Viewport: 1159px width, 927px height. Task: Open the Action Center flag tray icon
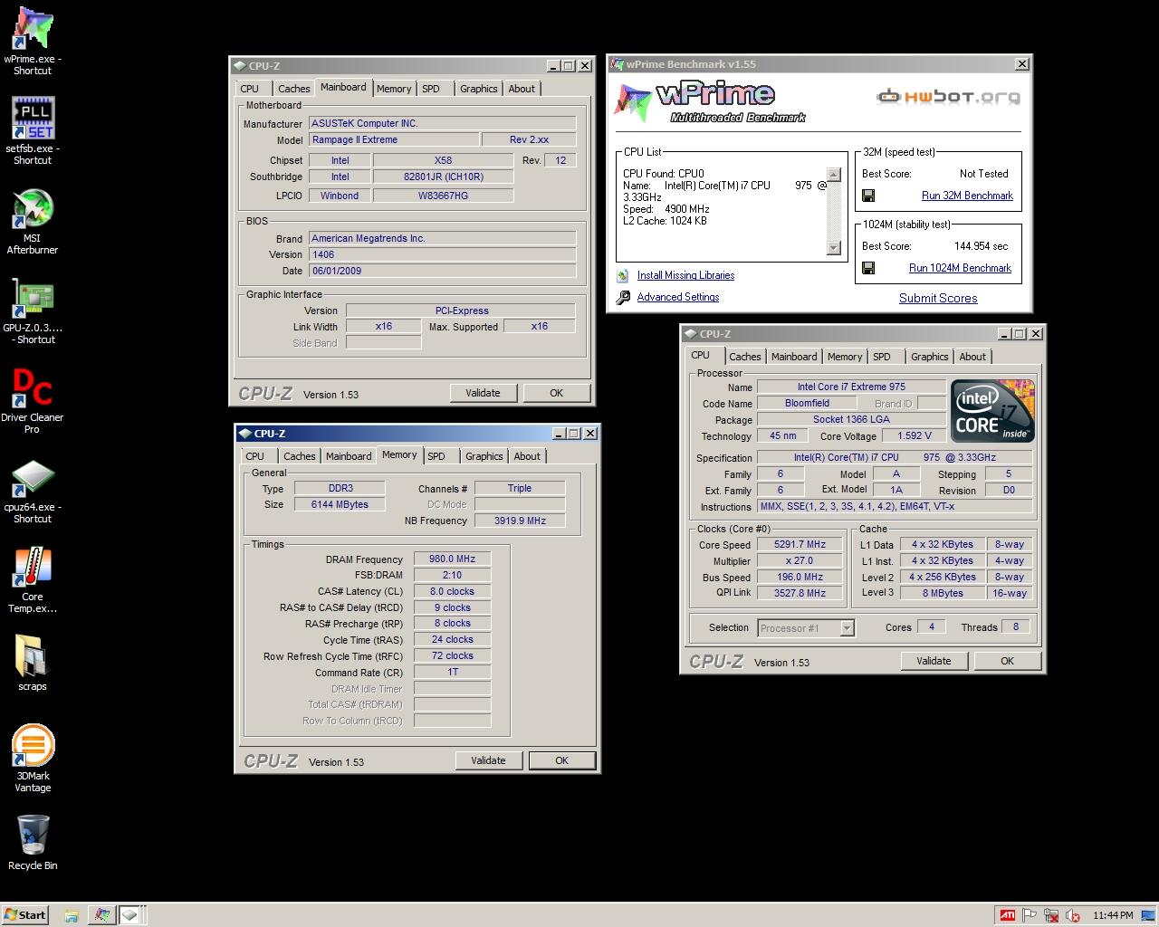coord(1030,915)
